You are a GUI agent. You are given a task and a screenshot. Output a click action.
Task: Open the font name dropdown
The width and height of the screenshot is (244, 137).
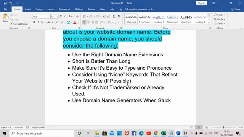coord(49,16)
